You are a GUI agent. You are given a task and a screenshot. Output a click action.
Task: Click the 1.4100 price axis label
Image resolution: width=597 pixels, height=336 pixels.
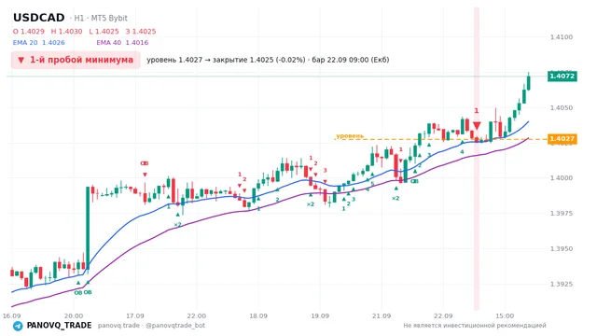pos(562,37)
